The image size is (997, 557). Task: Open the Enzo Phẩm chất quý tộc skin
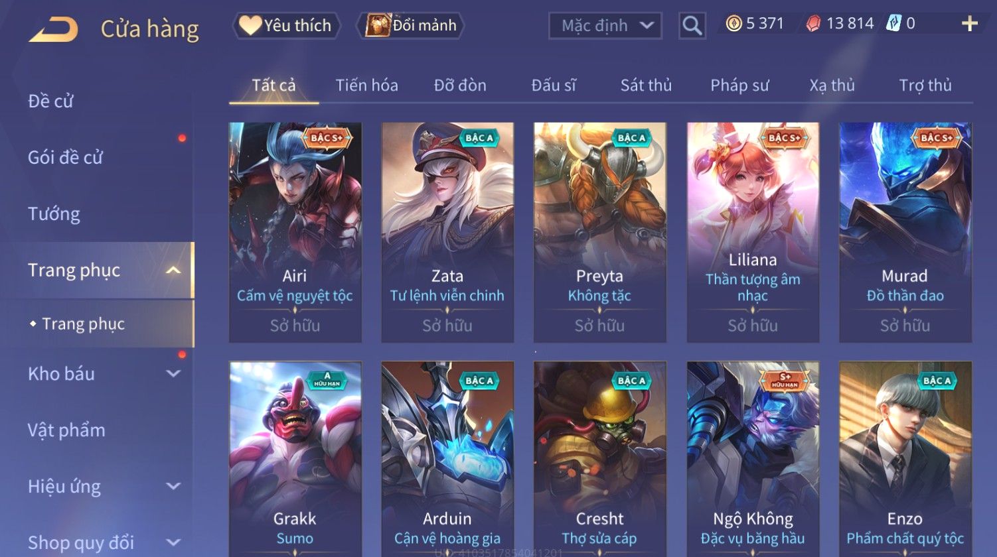coord(905,459)
